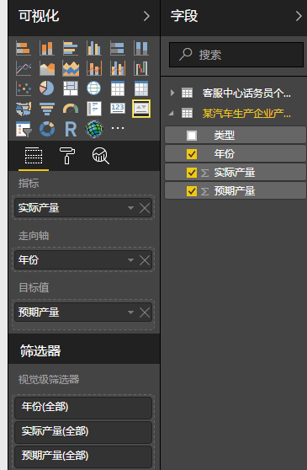Select the gauge visual

pyautogui.click(x=71, y=109)
